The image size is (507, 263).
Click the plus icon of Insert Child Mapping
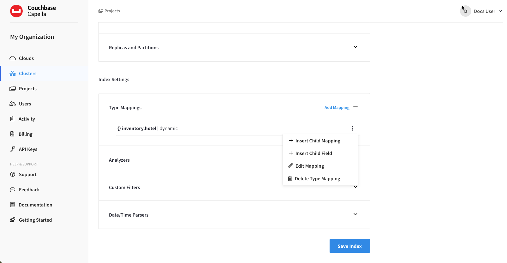point(291,140)
